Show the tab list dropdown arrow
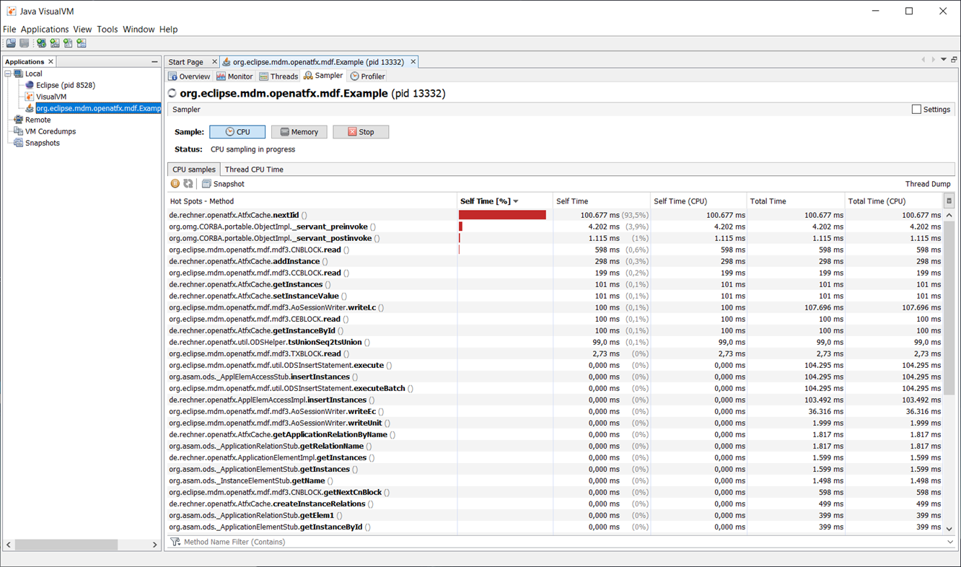Viewport: 961px width, 567px height. click(x=943, y=60)
